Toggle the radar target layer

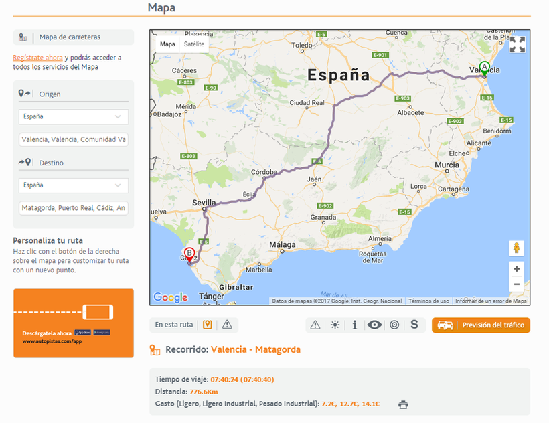point(394,325)
